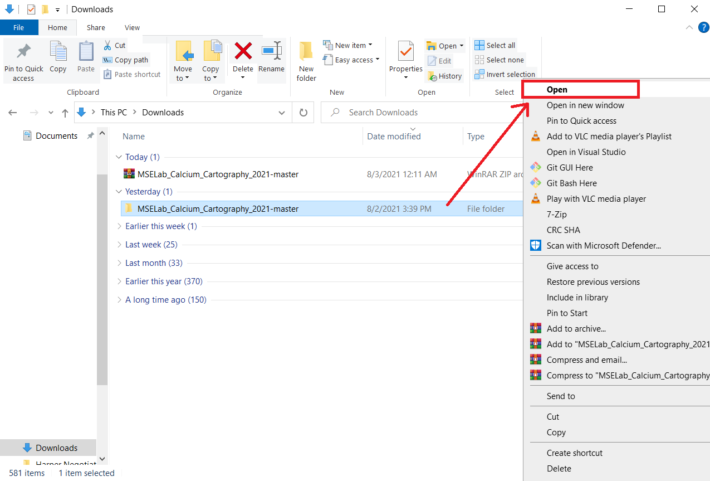Click the New folder icon

[x=306, y=51]
